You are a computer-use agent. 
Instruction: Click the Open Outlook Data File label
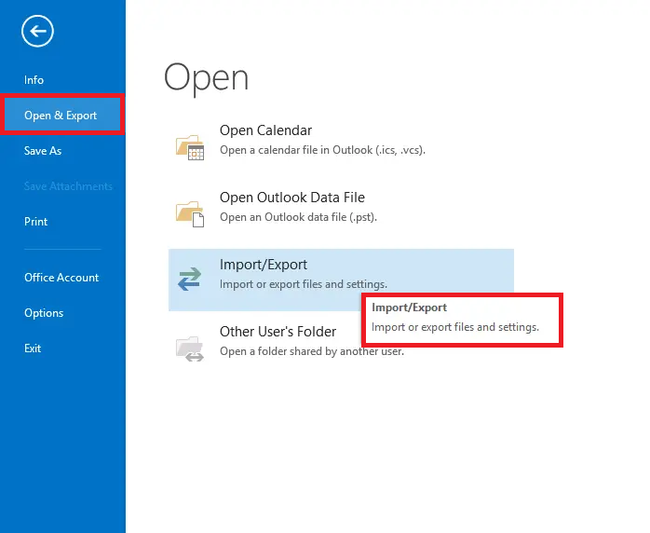pyautogui.click(x=291, y=198)
